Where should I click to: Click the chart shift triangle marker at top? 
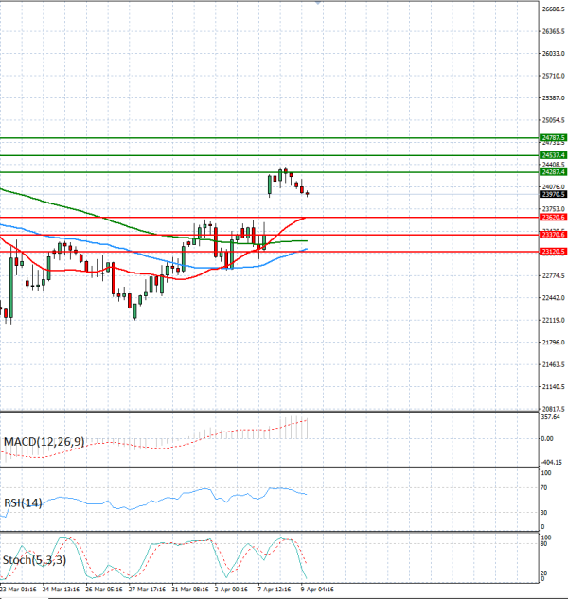[x=318, y=4]
